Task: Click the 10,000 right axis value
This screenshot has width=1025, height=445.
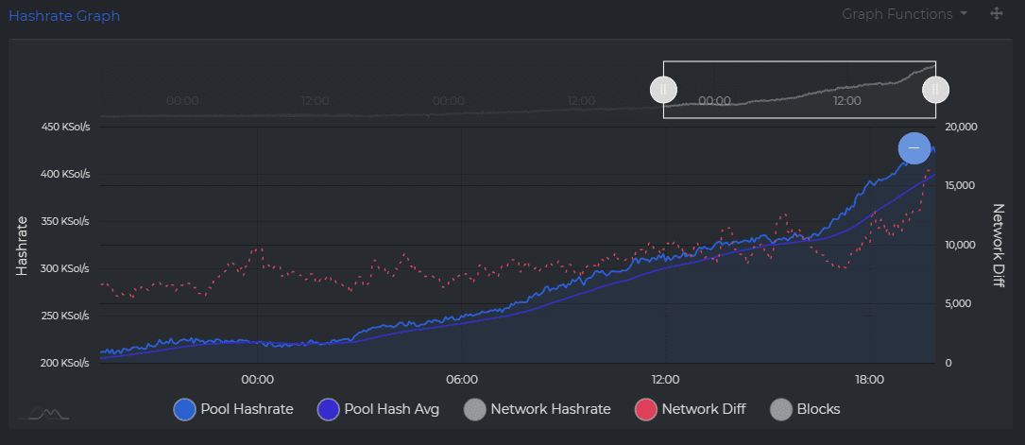Action: coord(961,245)
